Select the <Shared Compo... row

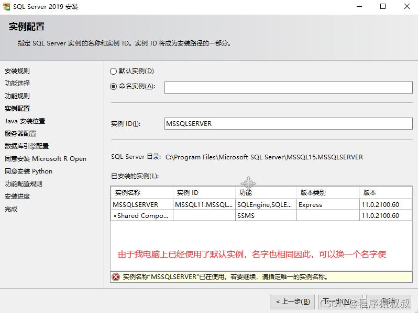pos(261,215)
